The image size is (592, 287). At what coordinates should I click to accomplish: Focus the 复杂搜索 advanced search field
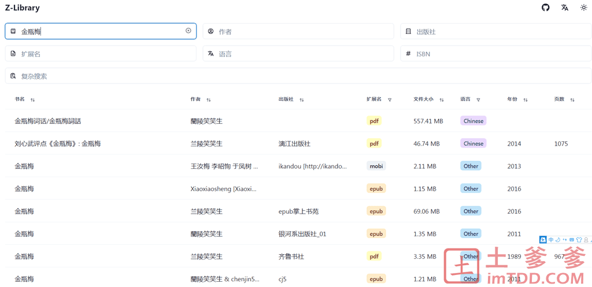click(x=298, y=75)
